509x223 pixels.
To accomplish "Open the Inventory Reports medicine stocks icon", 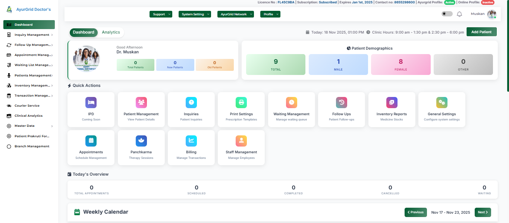I will (x=392, y=102).
